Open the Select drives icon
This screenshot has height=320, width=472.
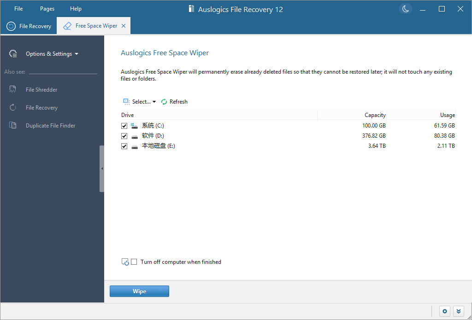pyautogui.click(x=125, y=101)
